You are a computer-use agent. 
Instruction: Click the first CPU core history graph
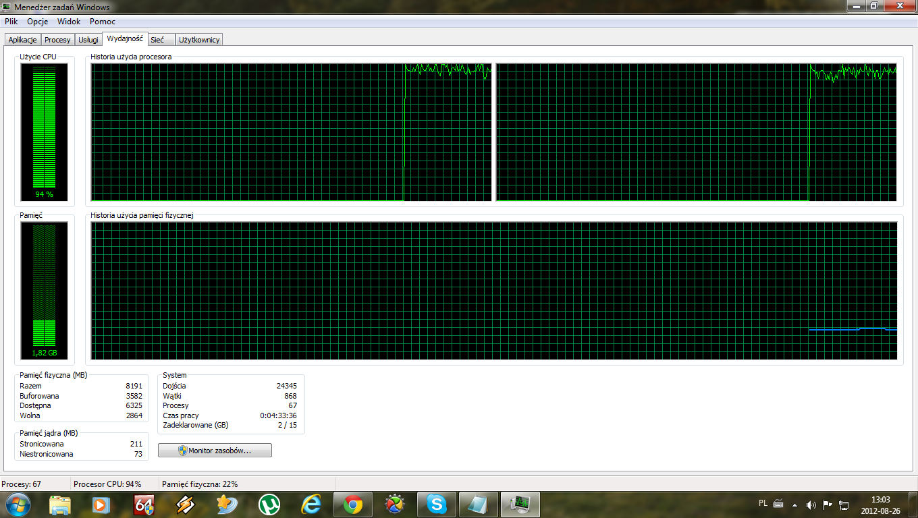292,132
